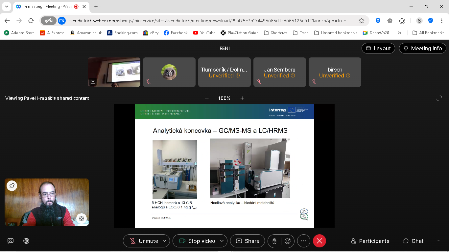Open the globe language interpretation icon
This screenshot has width=449, height=252.
[x=26, y=241]
